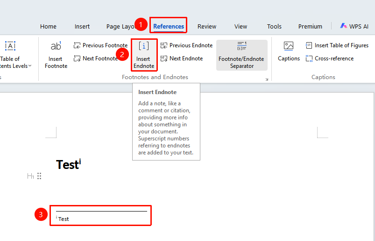Viewport: 375px width, 241px height.
Task: Launch WPS AI
Action: point(354,26)
